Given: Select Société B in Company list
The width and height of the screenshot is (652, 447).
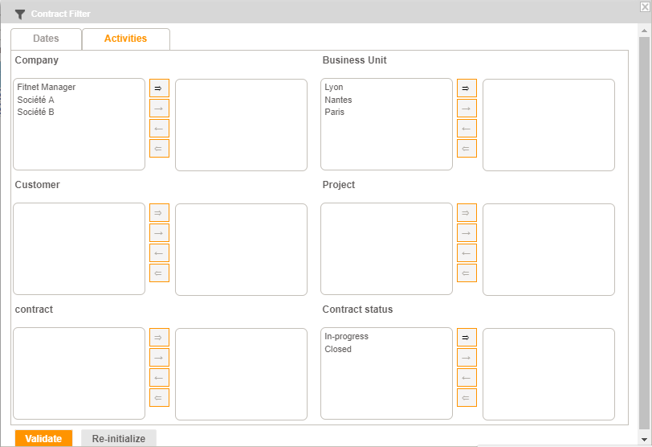Looking at the screenshot, I should [35, 112].
